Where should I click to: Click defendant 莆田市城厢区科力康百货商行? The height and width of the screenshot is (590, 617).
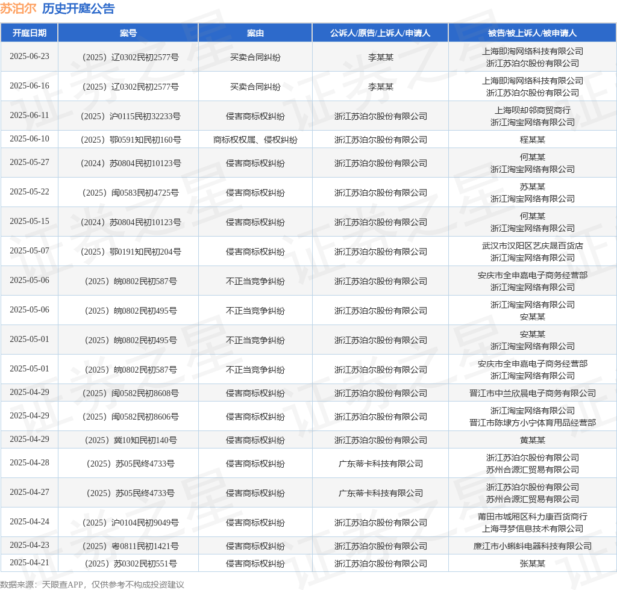[533, 517]
